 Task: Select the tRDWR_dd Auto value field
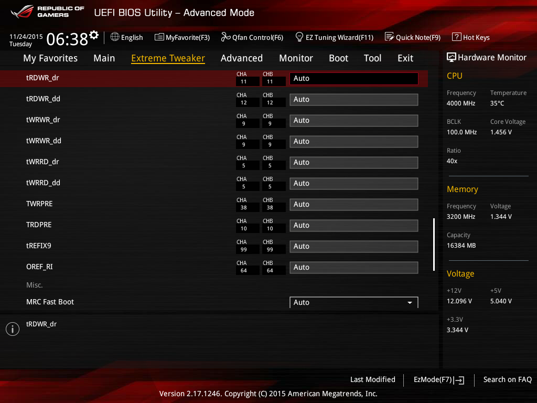(x=354, y=99)
